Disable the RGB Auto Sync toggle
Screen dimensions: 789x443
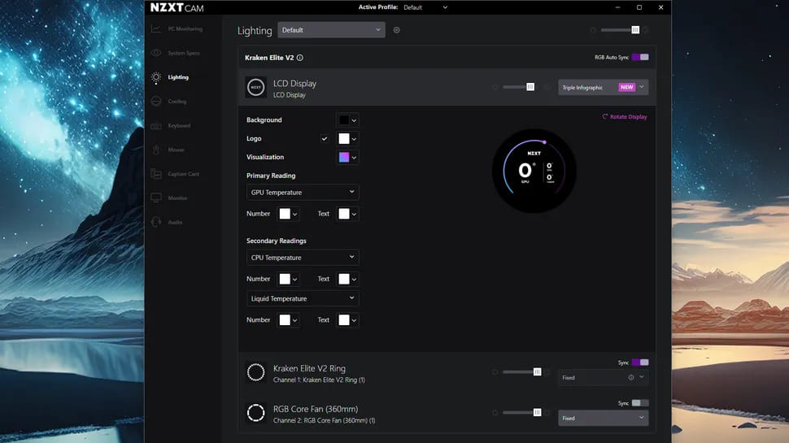coord(640,58)
